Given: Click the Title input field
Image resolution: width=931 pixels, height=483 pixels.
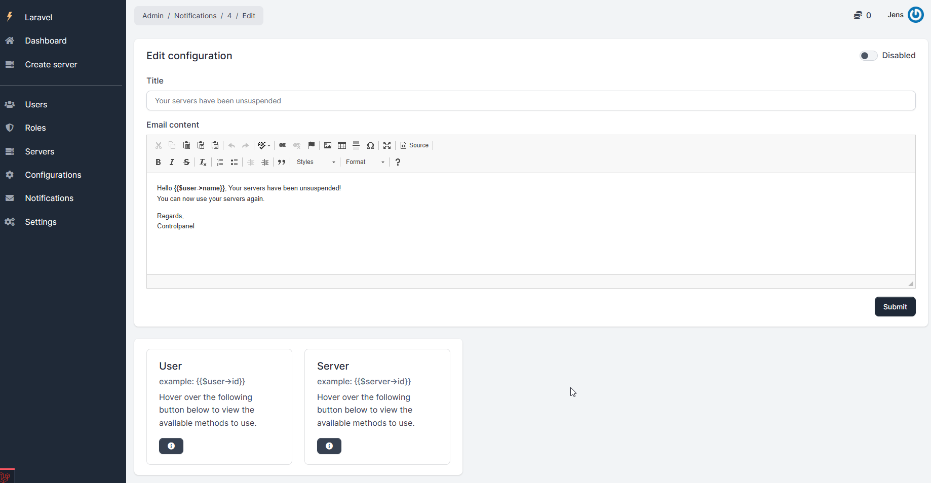Looking at the screenshot, I should [x=531, y=101].
